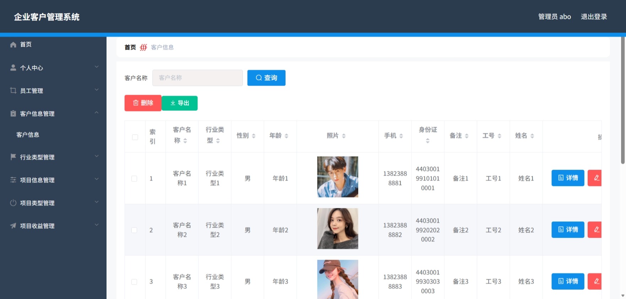Expand 项目信息管理 menu chevron
Image resolution: width=626 pixels, height=299 pixels.
[97, 179]
